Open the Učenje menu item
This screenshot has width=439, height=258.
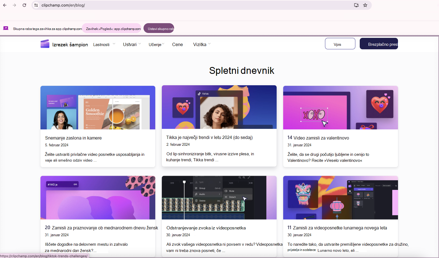pyautogui.click(x=155, y=45)
